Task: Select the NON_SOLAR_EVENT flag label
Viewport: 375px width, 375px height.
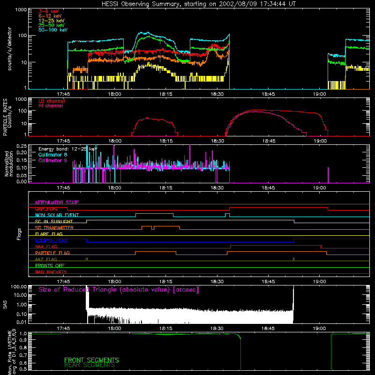Action: coord(57,215)
